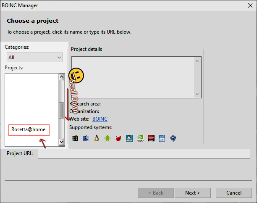The height and width of the screenshot is (203, 257).
Task: Click the Linux ARM icon
Action: click(x=129, y=138)
